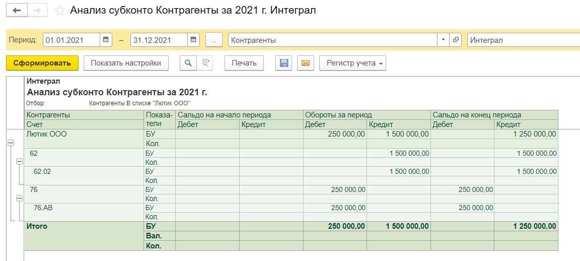The image size is (580, 261).
Task: Open the Контрагенты subconto dropdown arrow
Action: tap(443, 40)
